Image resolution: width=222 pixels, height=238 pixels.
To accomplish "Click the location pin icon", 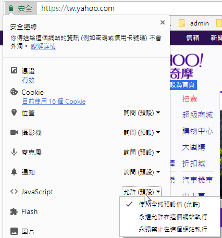I will point(14,112).
